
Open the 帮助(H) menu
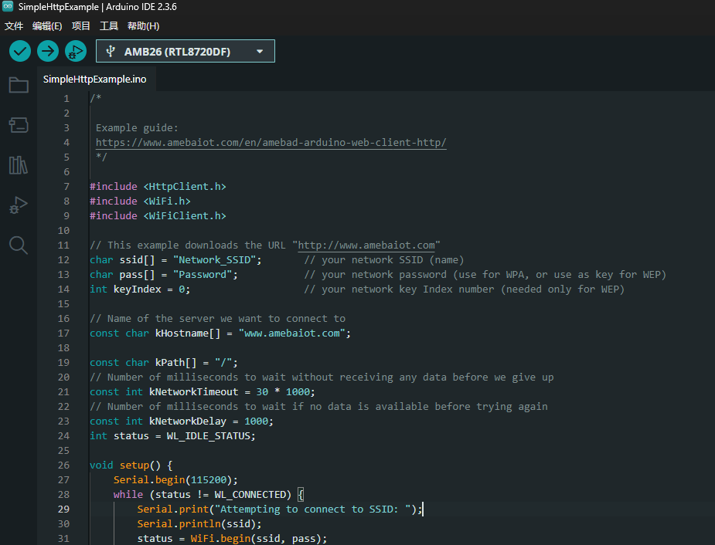click(143, 26)
